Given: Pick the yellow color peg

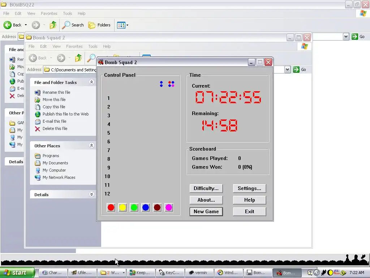Looking at the screenshot, I should [x=122, y=207].
